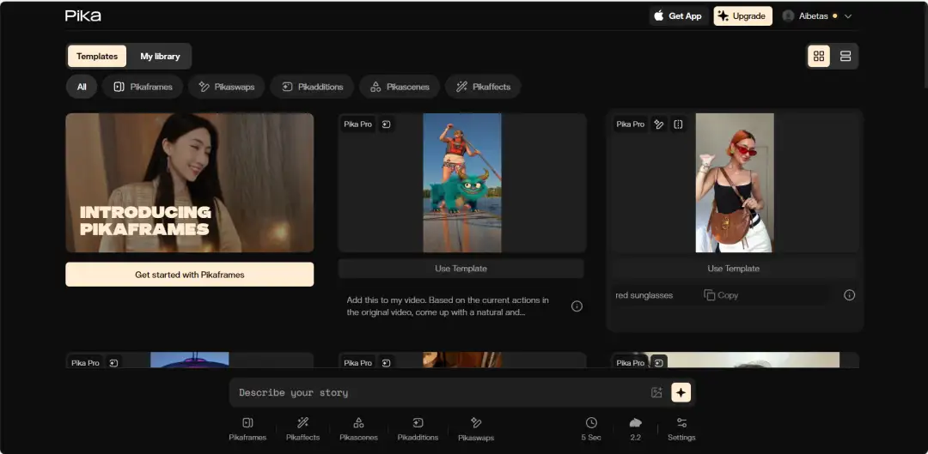Viewport: 928px width, 454px height.
Task: Copy the red sunglasses prompt
Action: tap(721, 295)
